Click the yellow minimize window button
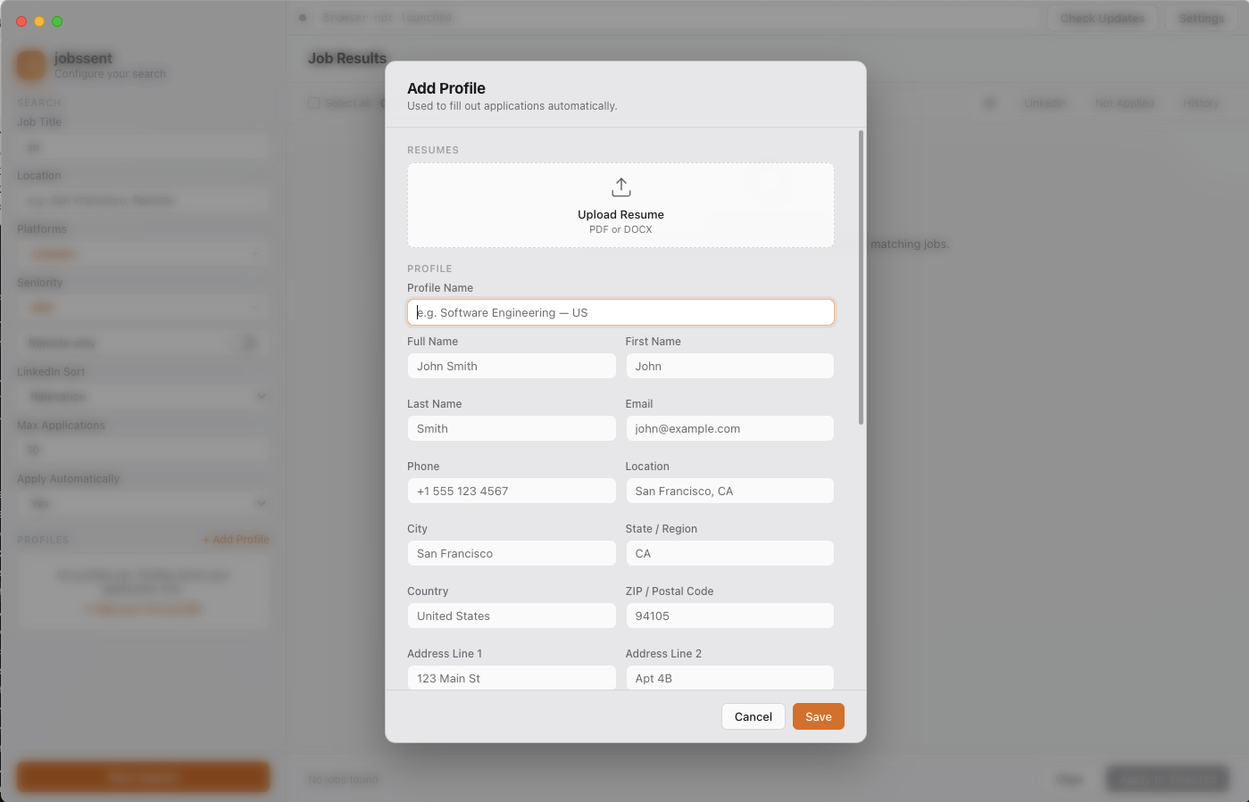Viewport: 1249px width, 802px height. pyautogui.click(x=39, y=21)
